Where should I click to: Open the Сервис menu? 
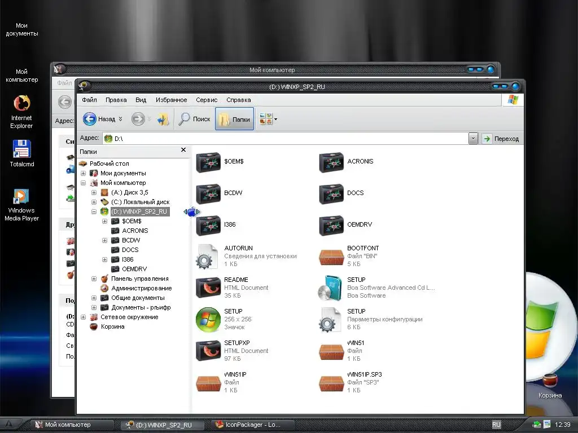(207, 100)
